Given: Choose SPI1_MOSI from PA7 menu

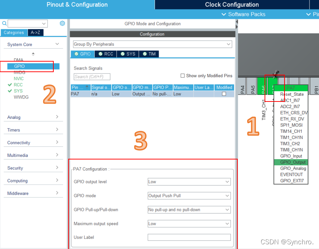Looking at the screenshot, I should pyautogui.click(x=291, y=125).
